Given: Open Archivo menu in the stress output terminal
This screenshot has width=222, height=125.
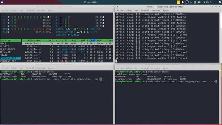Looking at the screenshot, I should click(120, 10).
